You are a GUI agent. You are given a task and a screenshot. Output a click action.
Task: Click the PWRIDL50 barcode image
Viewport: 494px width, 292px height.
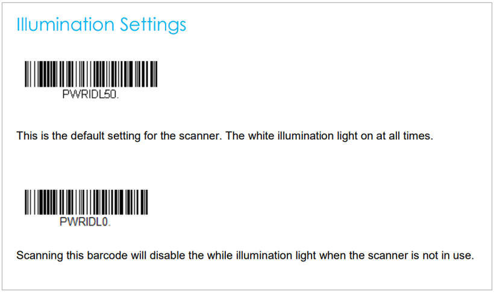(x=91, y=74)
